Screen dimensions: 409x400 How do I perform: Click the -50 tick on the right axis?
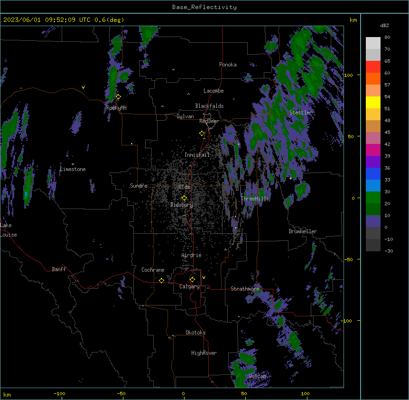(x=348, y=259)
